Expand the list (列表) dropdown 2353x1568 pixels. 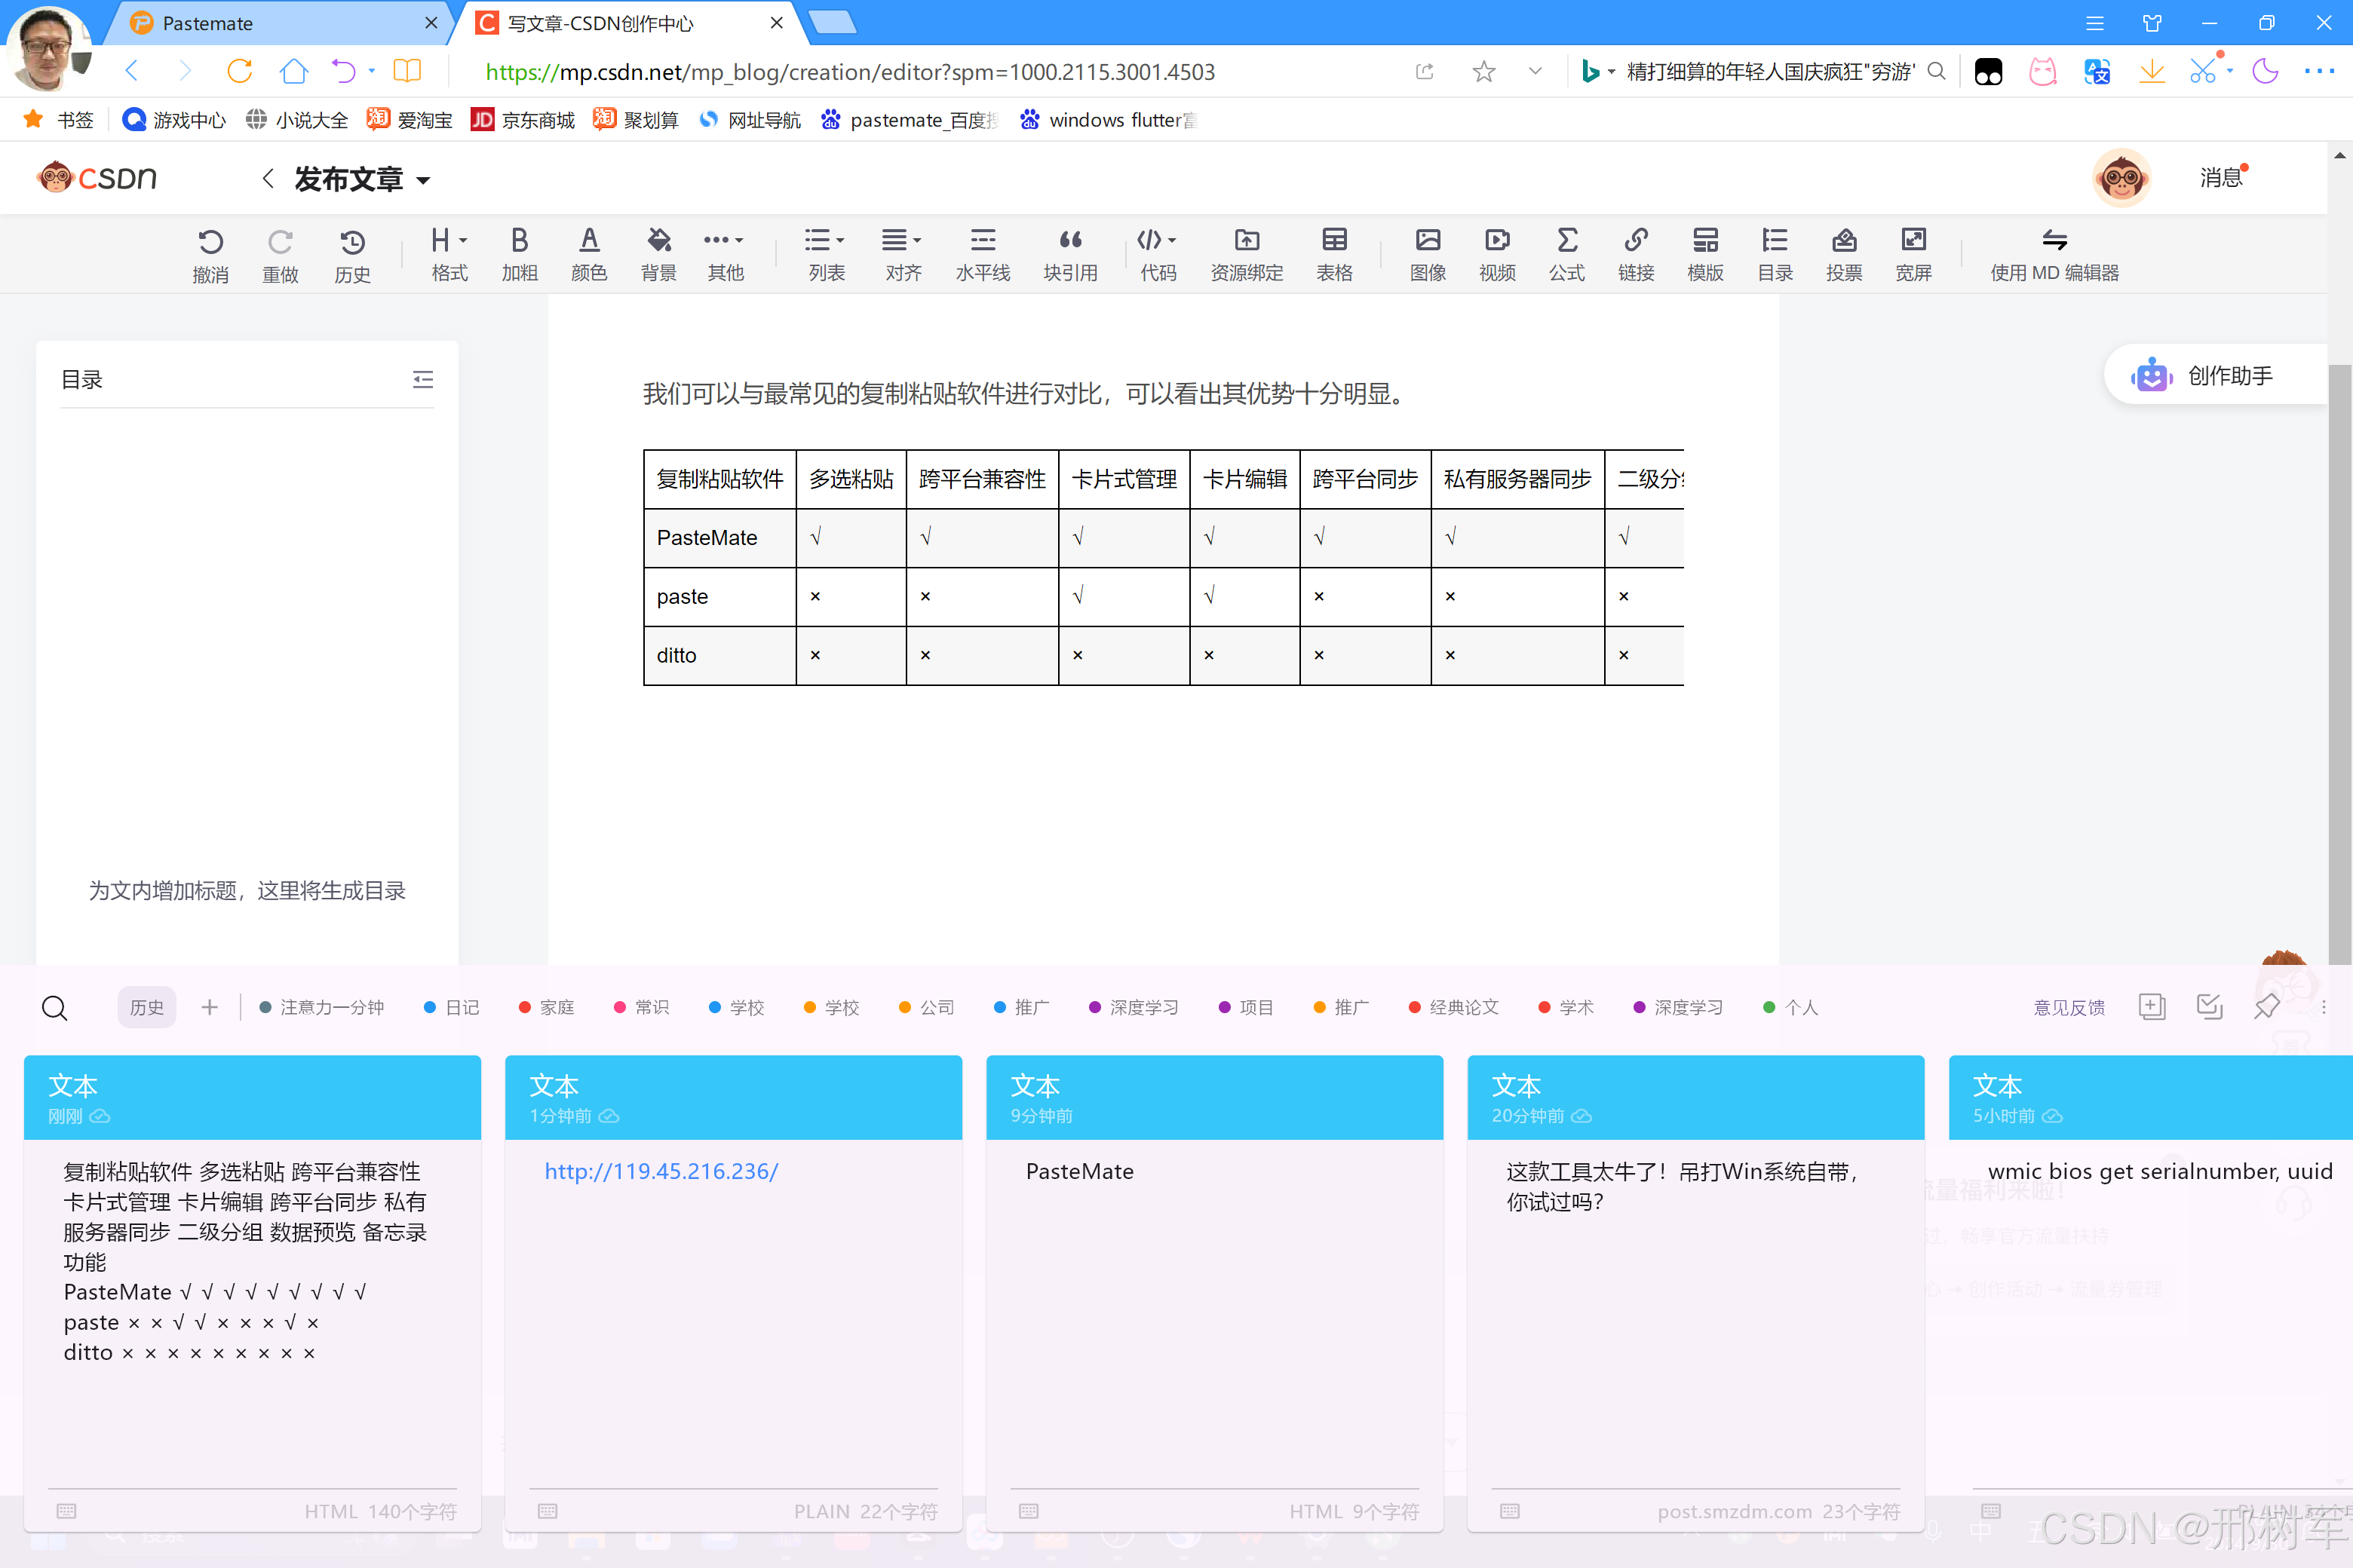pos(827,254)
